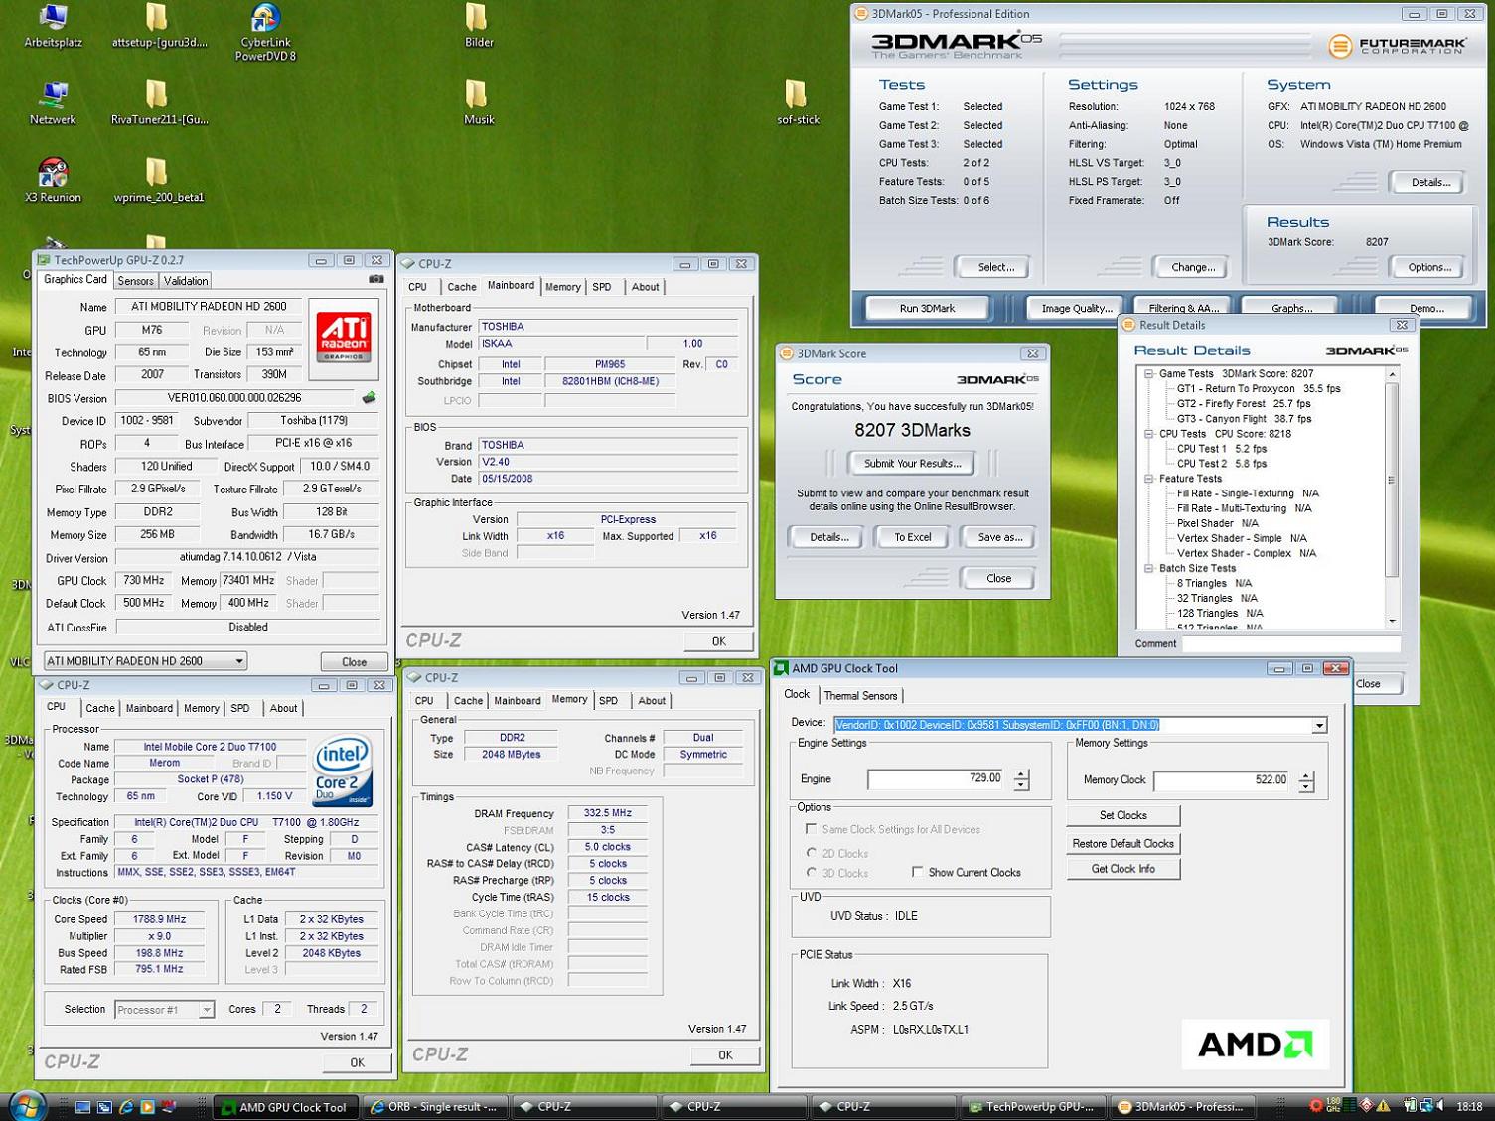This screenshot has height=1121, width=1495.
Task: Click the Memory Clock input field
Action: [x=1223, y=780]
